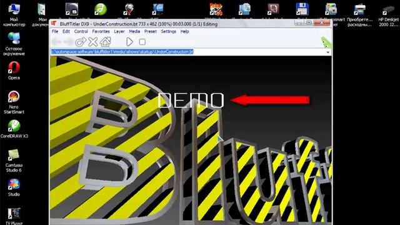Open the Favorites menu
Screen dimensions: 400x225
[x=101, y=31]
